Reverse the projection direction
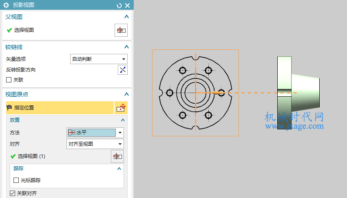Screen dimensions: 347x198 click(x=123, y=70)
